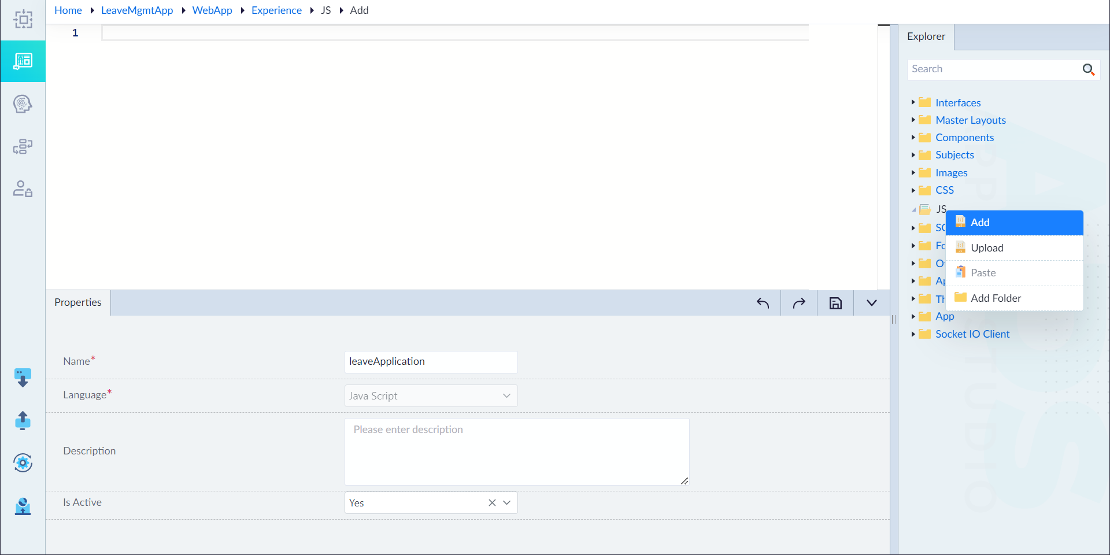This screenshot has height=555, width=1110.
Task: Click line 1 in the code editor
Action: click(x=455, y=33)
